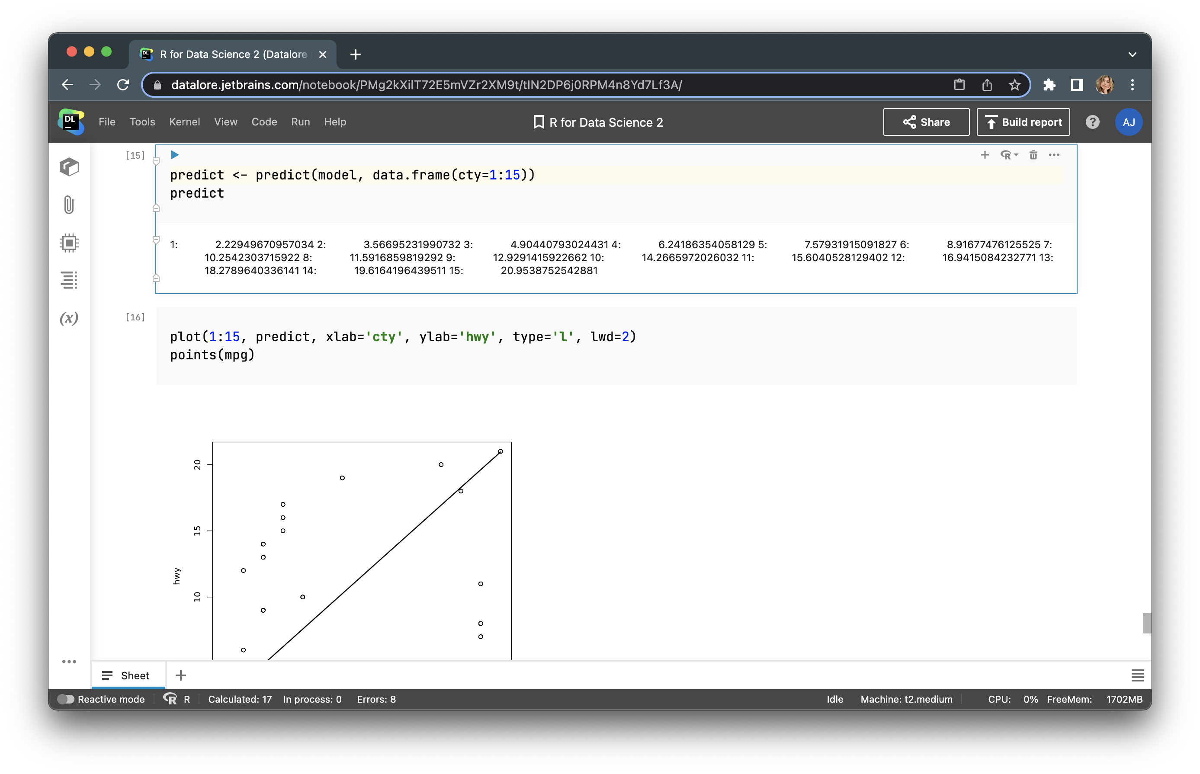This screenshot has width=1200, height=774.
Task: Open the File menu
Action: pyautogui.click(x=106, y=122)
